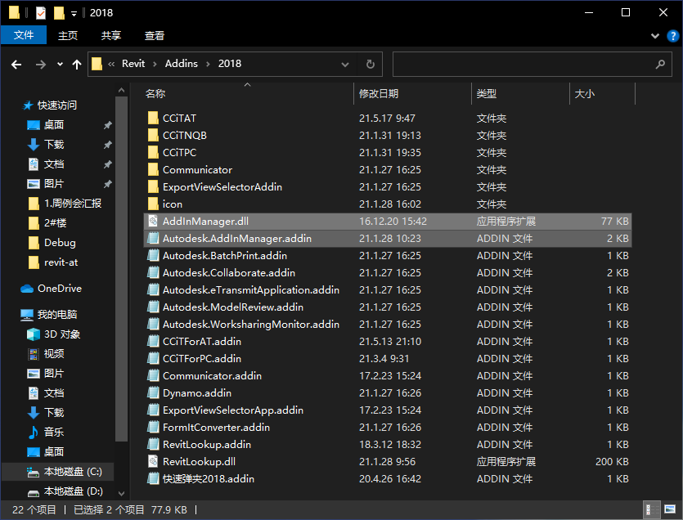Switch to the 主页 ribbon tab
Screen dimensions: 683x520
[x=68, y=35]
